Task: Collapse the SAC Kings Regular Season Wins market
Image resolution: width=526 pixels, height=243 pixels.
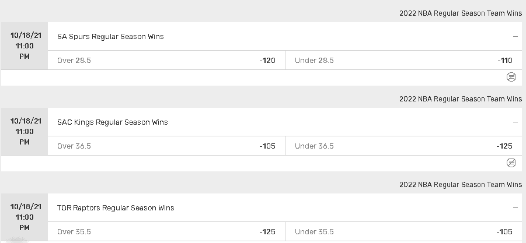Action: 515,122
